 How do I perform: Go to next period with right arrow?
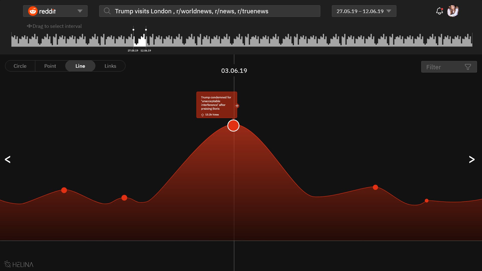click(x=472, y=159)
